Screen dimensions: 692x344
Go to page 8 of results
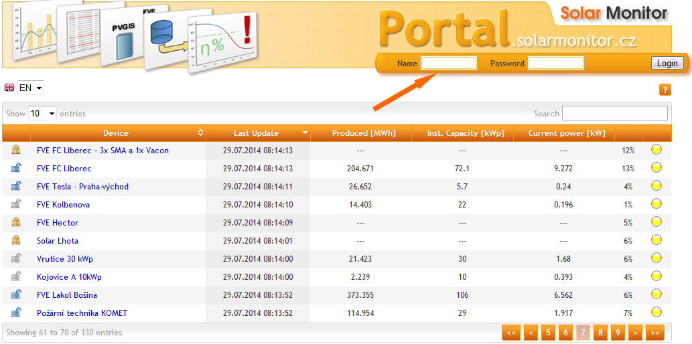point(600,332)
